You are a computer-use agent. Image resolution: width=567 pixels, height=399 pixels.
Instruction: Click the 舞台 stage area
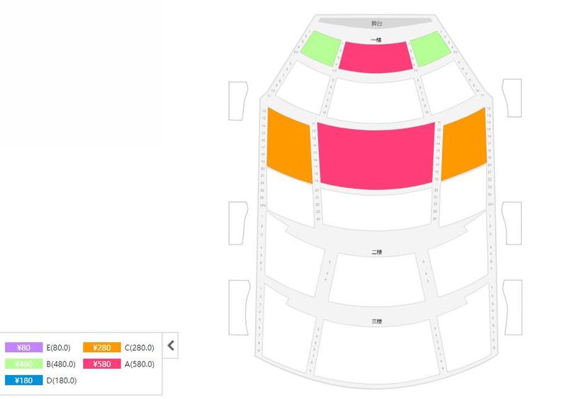[376, 23]
